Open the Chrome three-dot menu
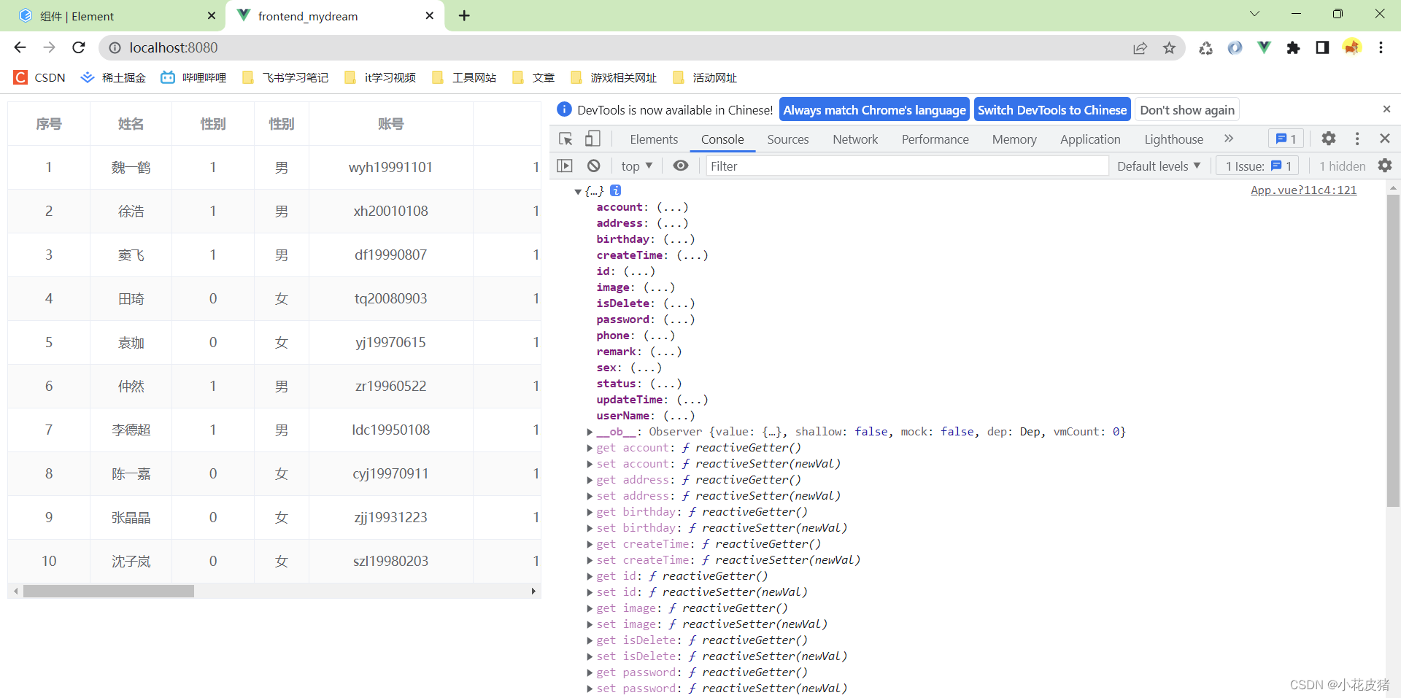The image size is (1401, 698). click(x=1381, y=47)
